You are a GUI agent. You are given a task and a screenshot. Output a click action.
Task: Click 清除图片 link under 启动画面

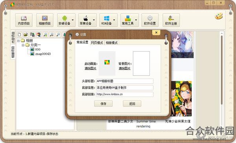(x=90, y=68)
